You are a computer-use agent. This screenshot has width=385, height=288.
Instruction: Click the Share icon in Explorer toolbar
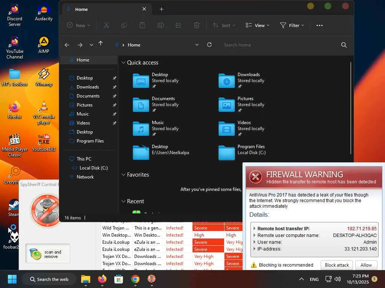tap(179, 25)
